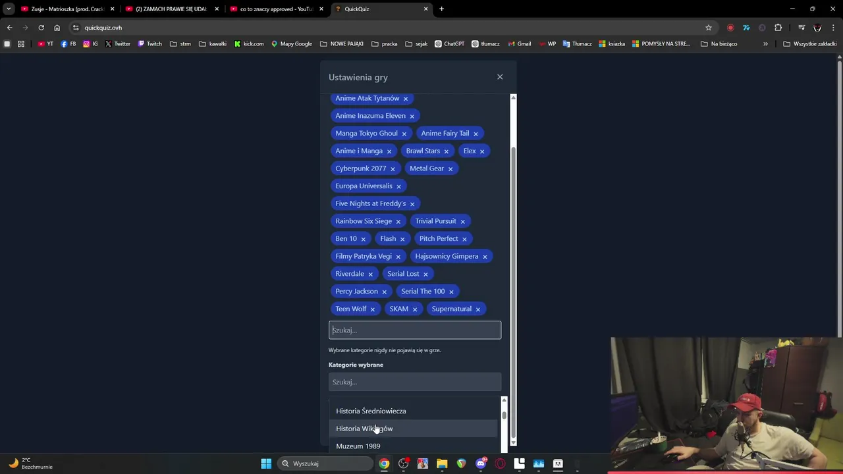
Task: Remove the Hajsownicy Gimpera tag
Action: [x=485, y=257]
